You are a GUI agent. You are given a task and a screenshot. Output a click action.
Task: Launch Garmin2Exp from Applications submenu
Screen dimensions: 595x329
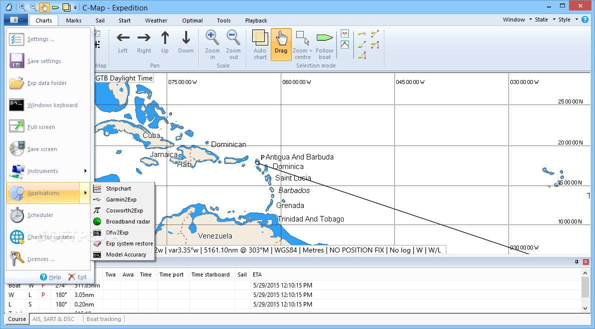(x=123, y=199)
